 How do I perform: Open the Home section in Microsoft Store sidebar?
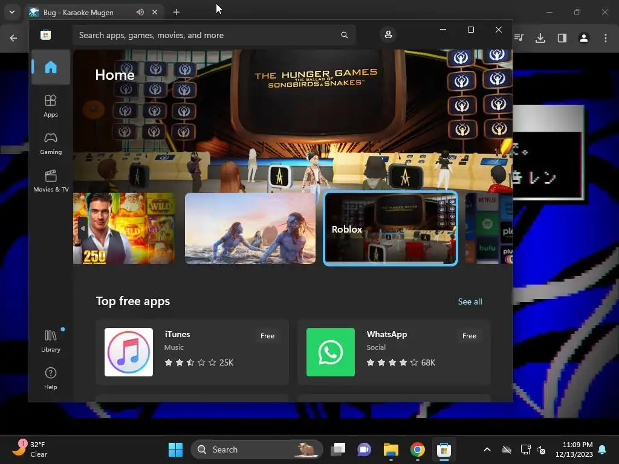tap(51, 67)
